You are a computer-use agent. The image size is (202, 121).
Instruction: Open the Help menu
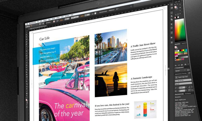72,15
